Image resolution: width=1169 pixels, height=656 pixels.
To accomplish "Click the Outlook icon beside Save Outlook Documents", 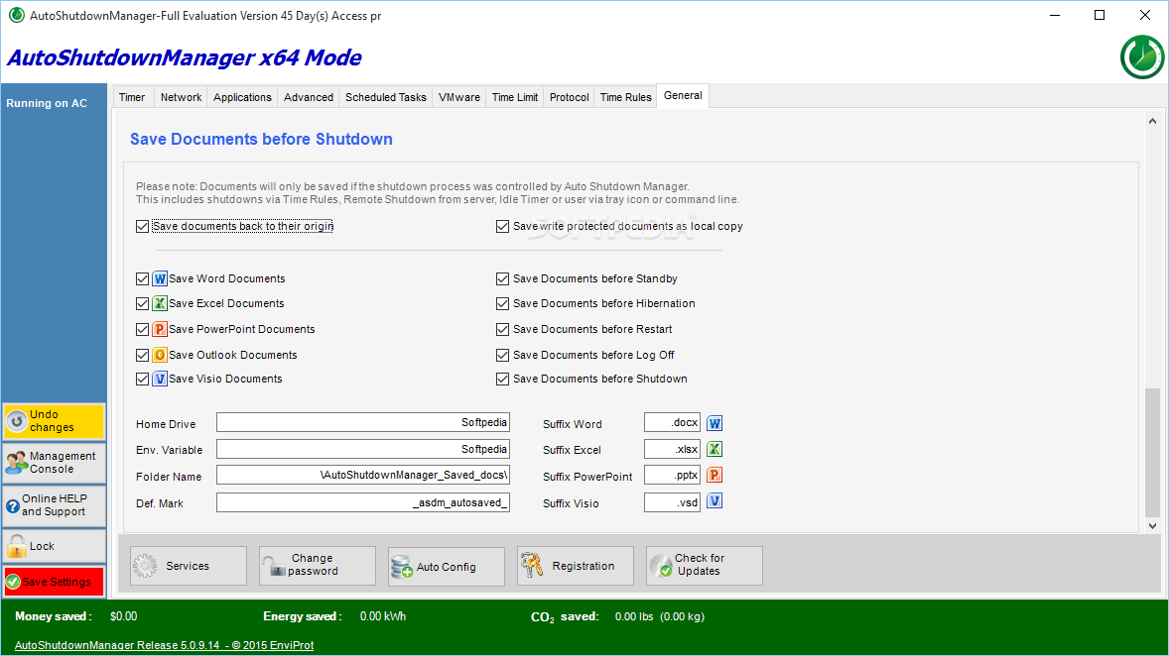I will (x=160, y=355).
